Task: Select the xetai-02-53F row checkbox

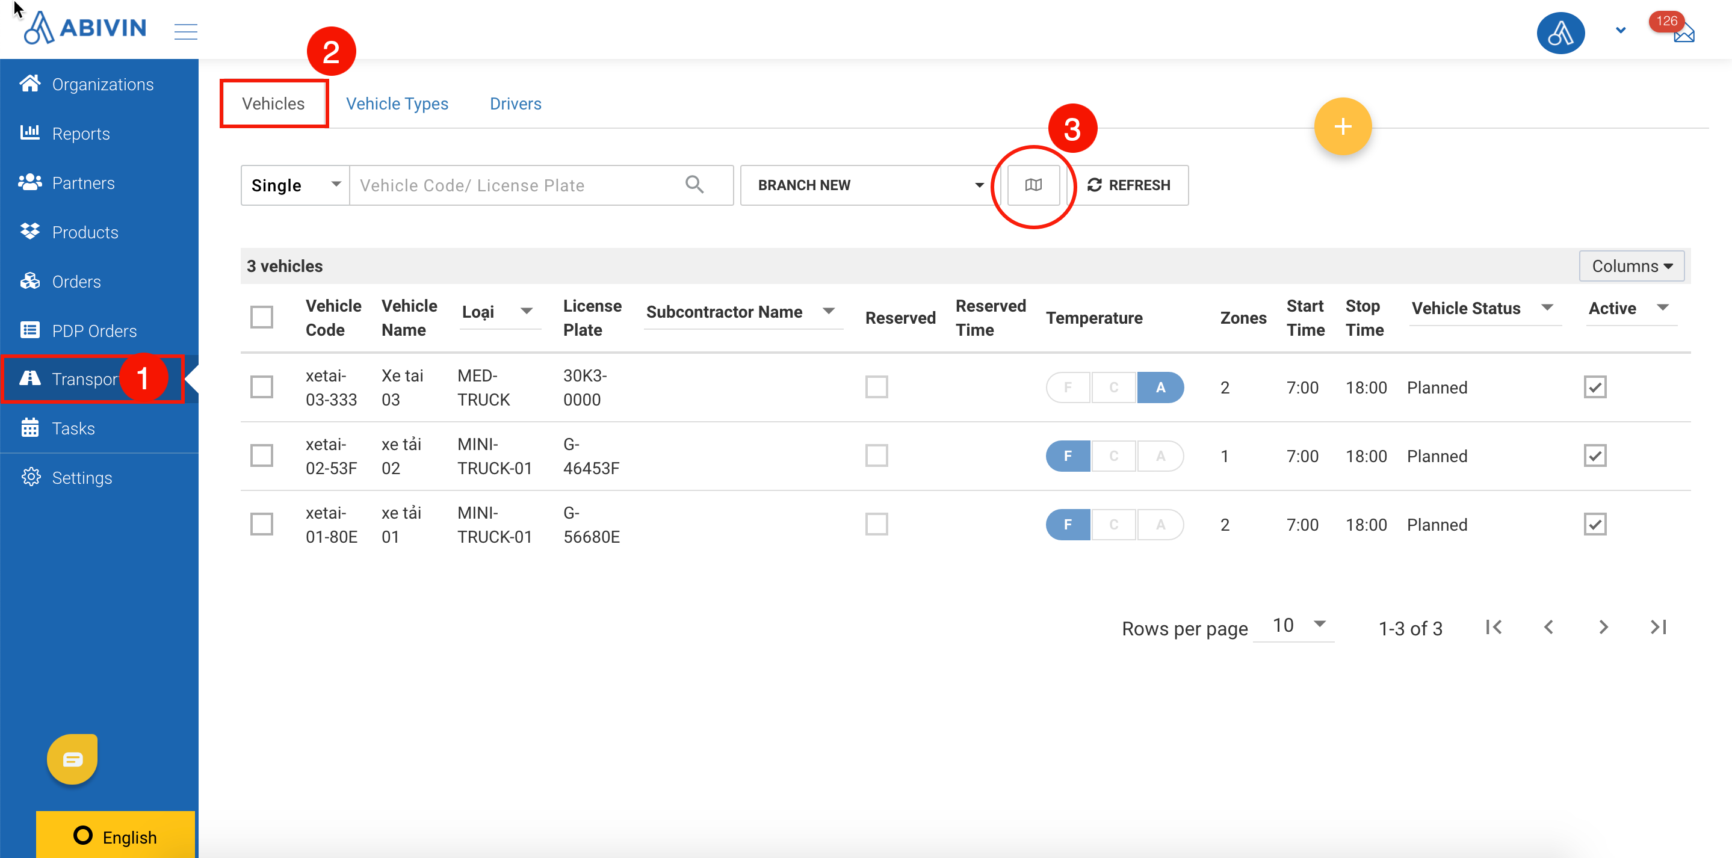Action: point(262,455)
